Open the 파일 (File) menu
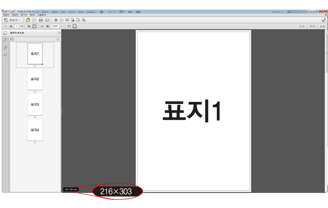The image size is (328, 208). pos(6,15)
